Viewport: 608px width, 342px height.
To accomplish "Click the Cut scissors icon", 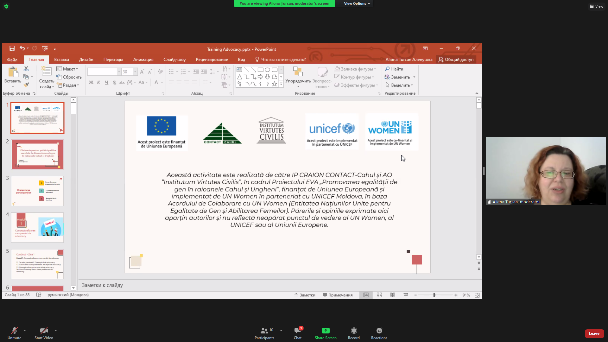I will pyautogui.click(x=26, y=69).
